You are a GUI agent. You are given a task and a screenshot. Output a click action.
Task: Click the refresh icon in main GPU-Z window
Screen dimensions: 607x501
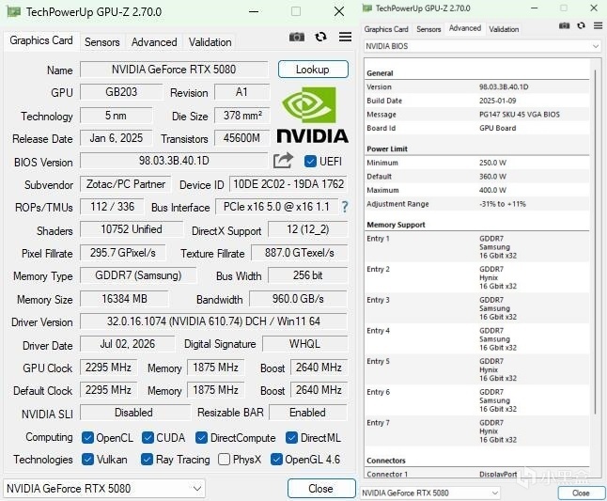click(320, 38)
